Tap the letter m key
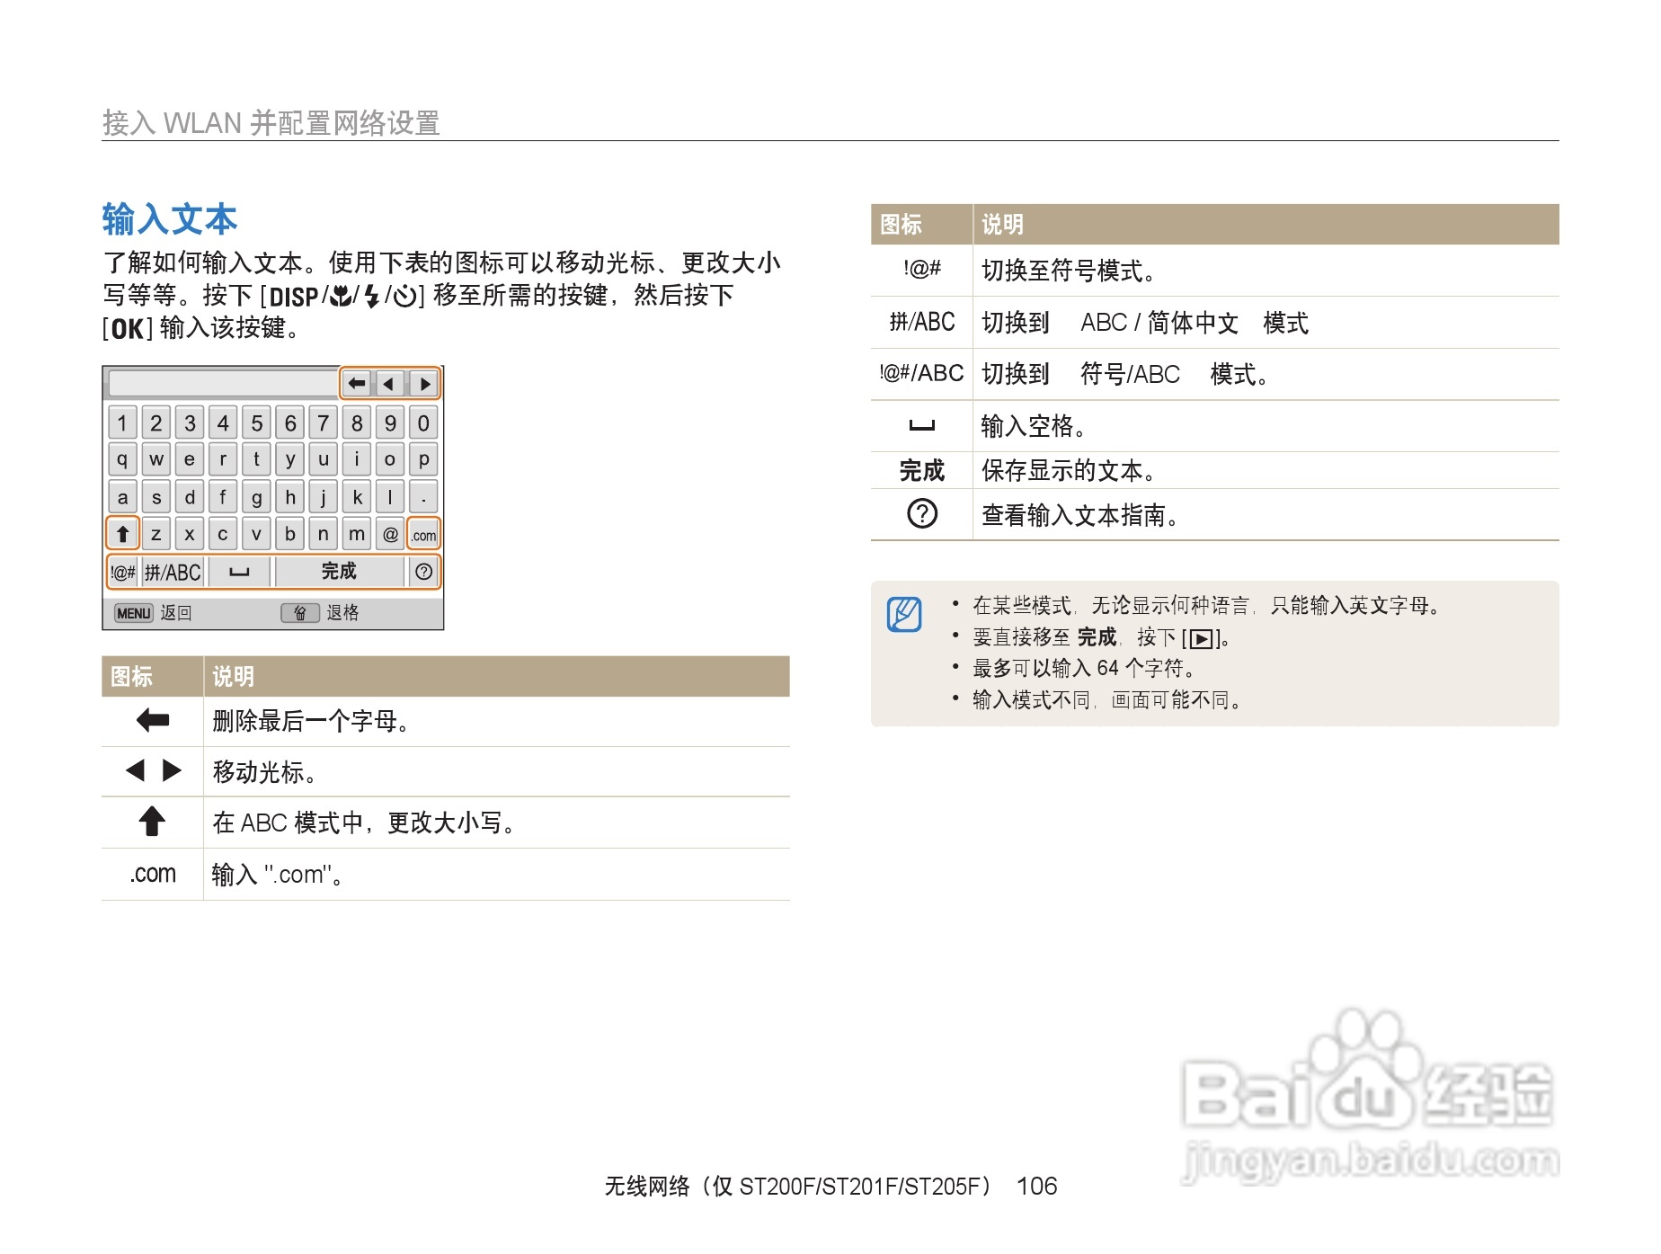This screenshot has height=1254, width=1661. click(x=357, y=534)
